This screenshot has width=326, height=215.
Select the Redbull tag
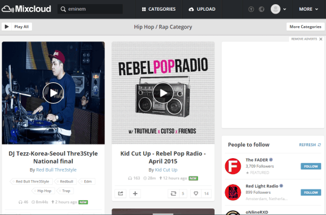(x=65, y=181)
